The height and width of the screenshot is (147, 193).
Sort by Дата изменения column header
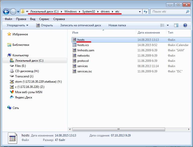point(149,33)
